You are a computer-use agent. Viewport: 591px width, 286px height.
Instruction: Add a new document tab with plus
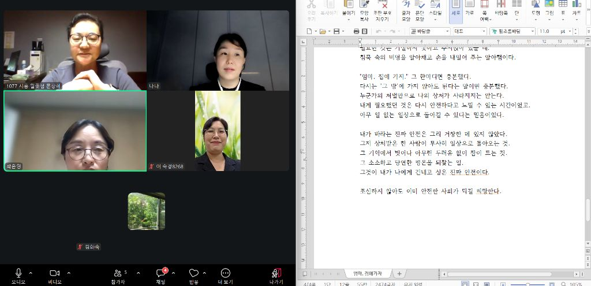pyautogui.click(x=399, y=273)
